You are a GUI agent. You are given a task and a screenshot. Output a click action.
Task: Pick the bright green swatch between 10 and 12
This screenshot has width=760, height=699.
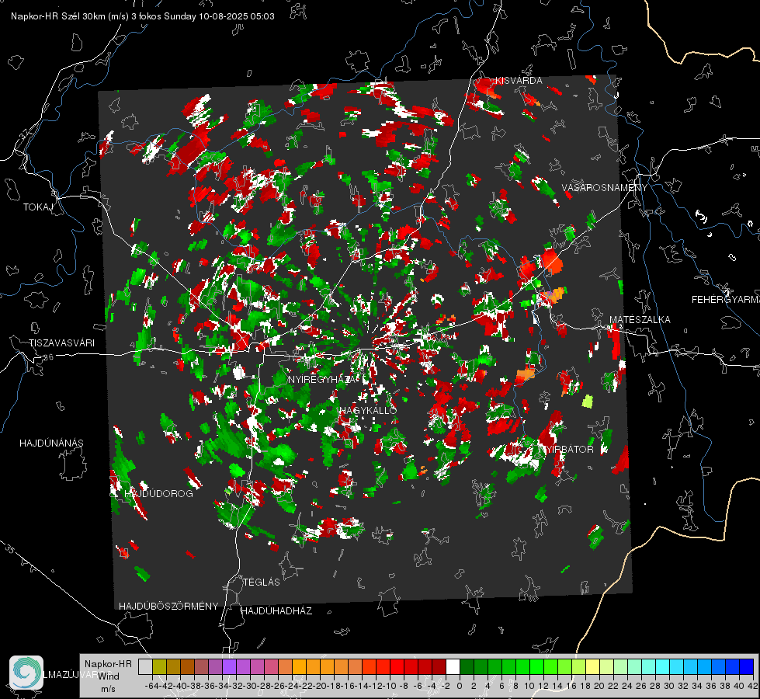[536, 666]
